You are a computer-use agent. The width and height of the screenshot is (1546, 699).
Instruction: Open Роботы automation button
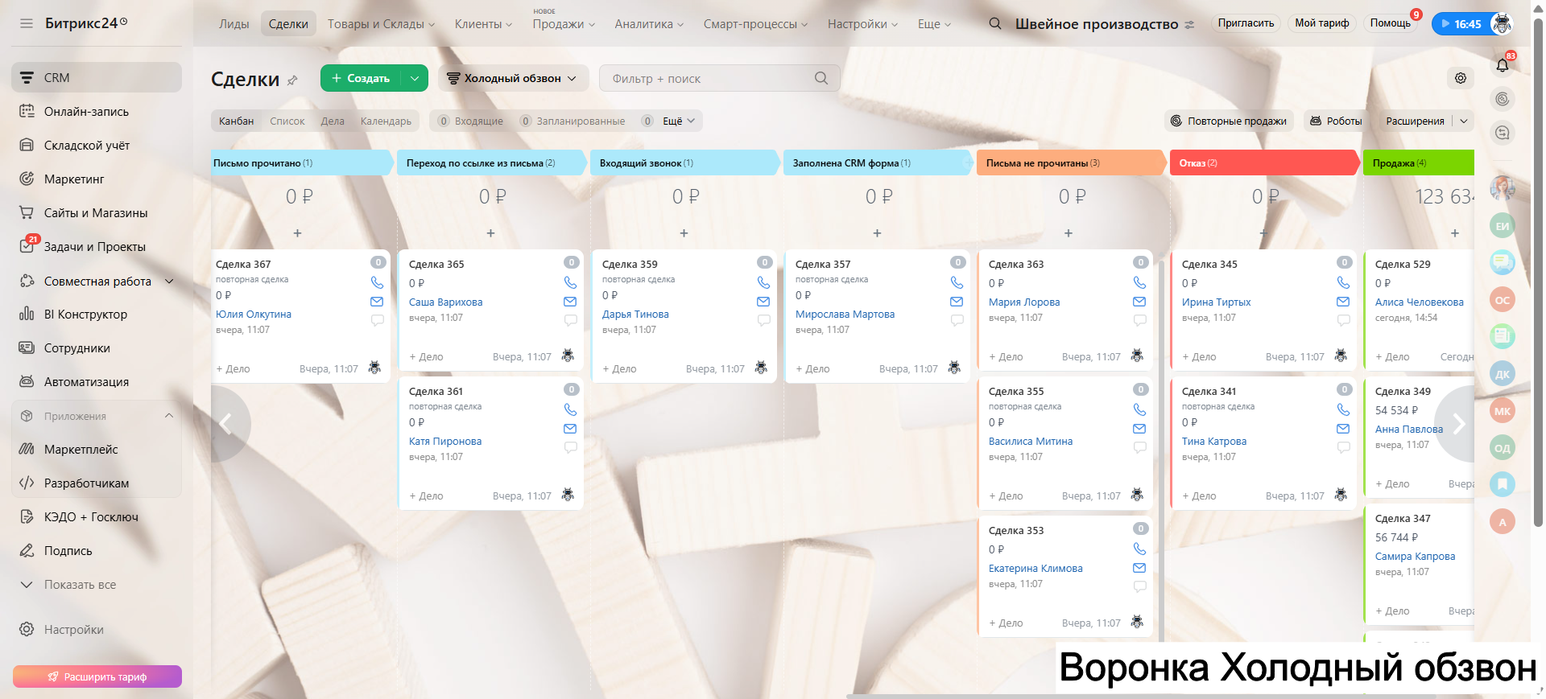click(x=1336, y=121)
